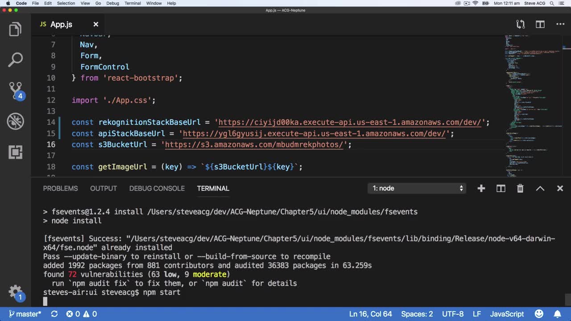Open the Window menu
Screen dimensions: 571x321
point(154,3)
